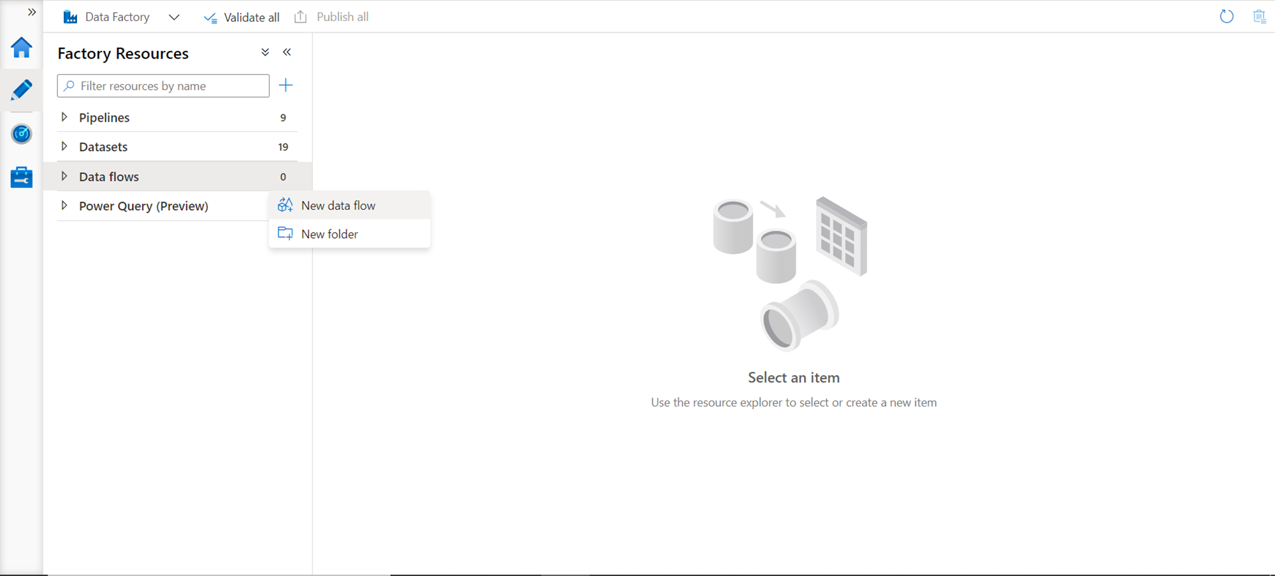Select the Datasets row label
1275x576 pixels.
coord(103,147)
